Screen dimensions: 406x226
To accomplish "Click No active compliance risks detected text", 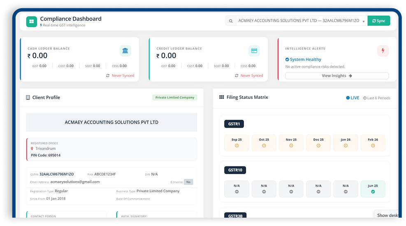I will pos(315,67).
